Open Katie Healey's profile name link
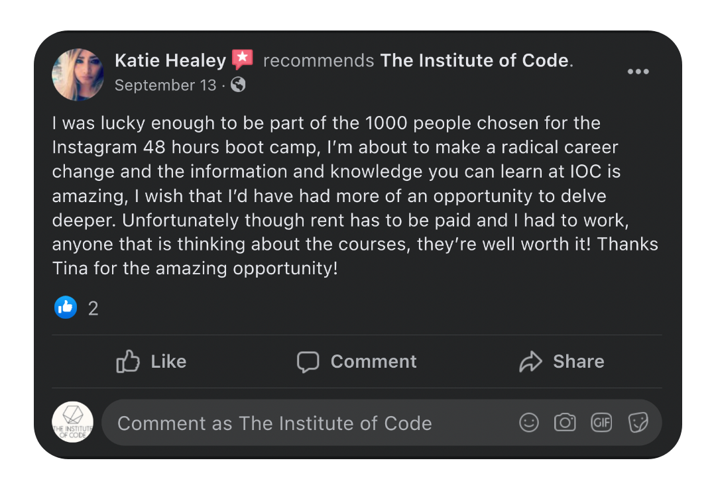Screen dimensions: 716x487 [170, 61]
